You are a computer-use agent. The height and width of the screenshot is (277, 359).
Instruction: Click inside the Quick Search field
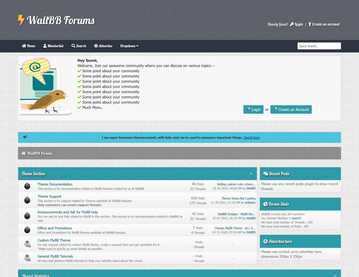tap(319, 46)
